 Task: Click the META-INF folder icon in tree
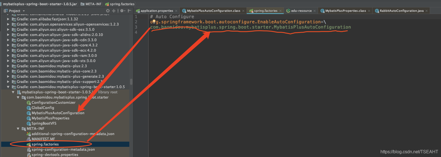click(x=24, y=129)
